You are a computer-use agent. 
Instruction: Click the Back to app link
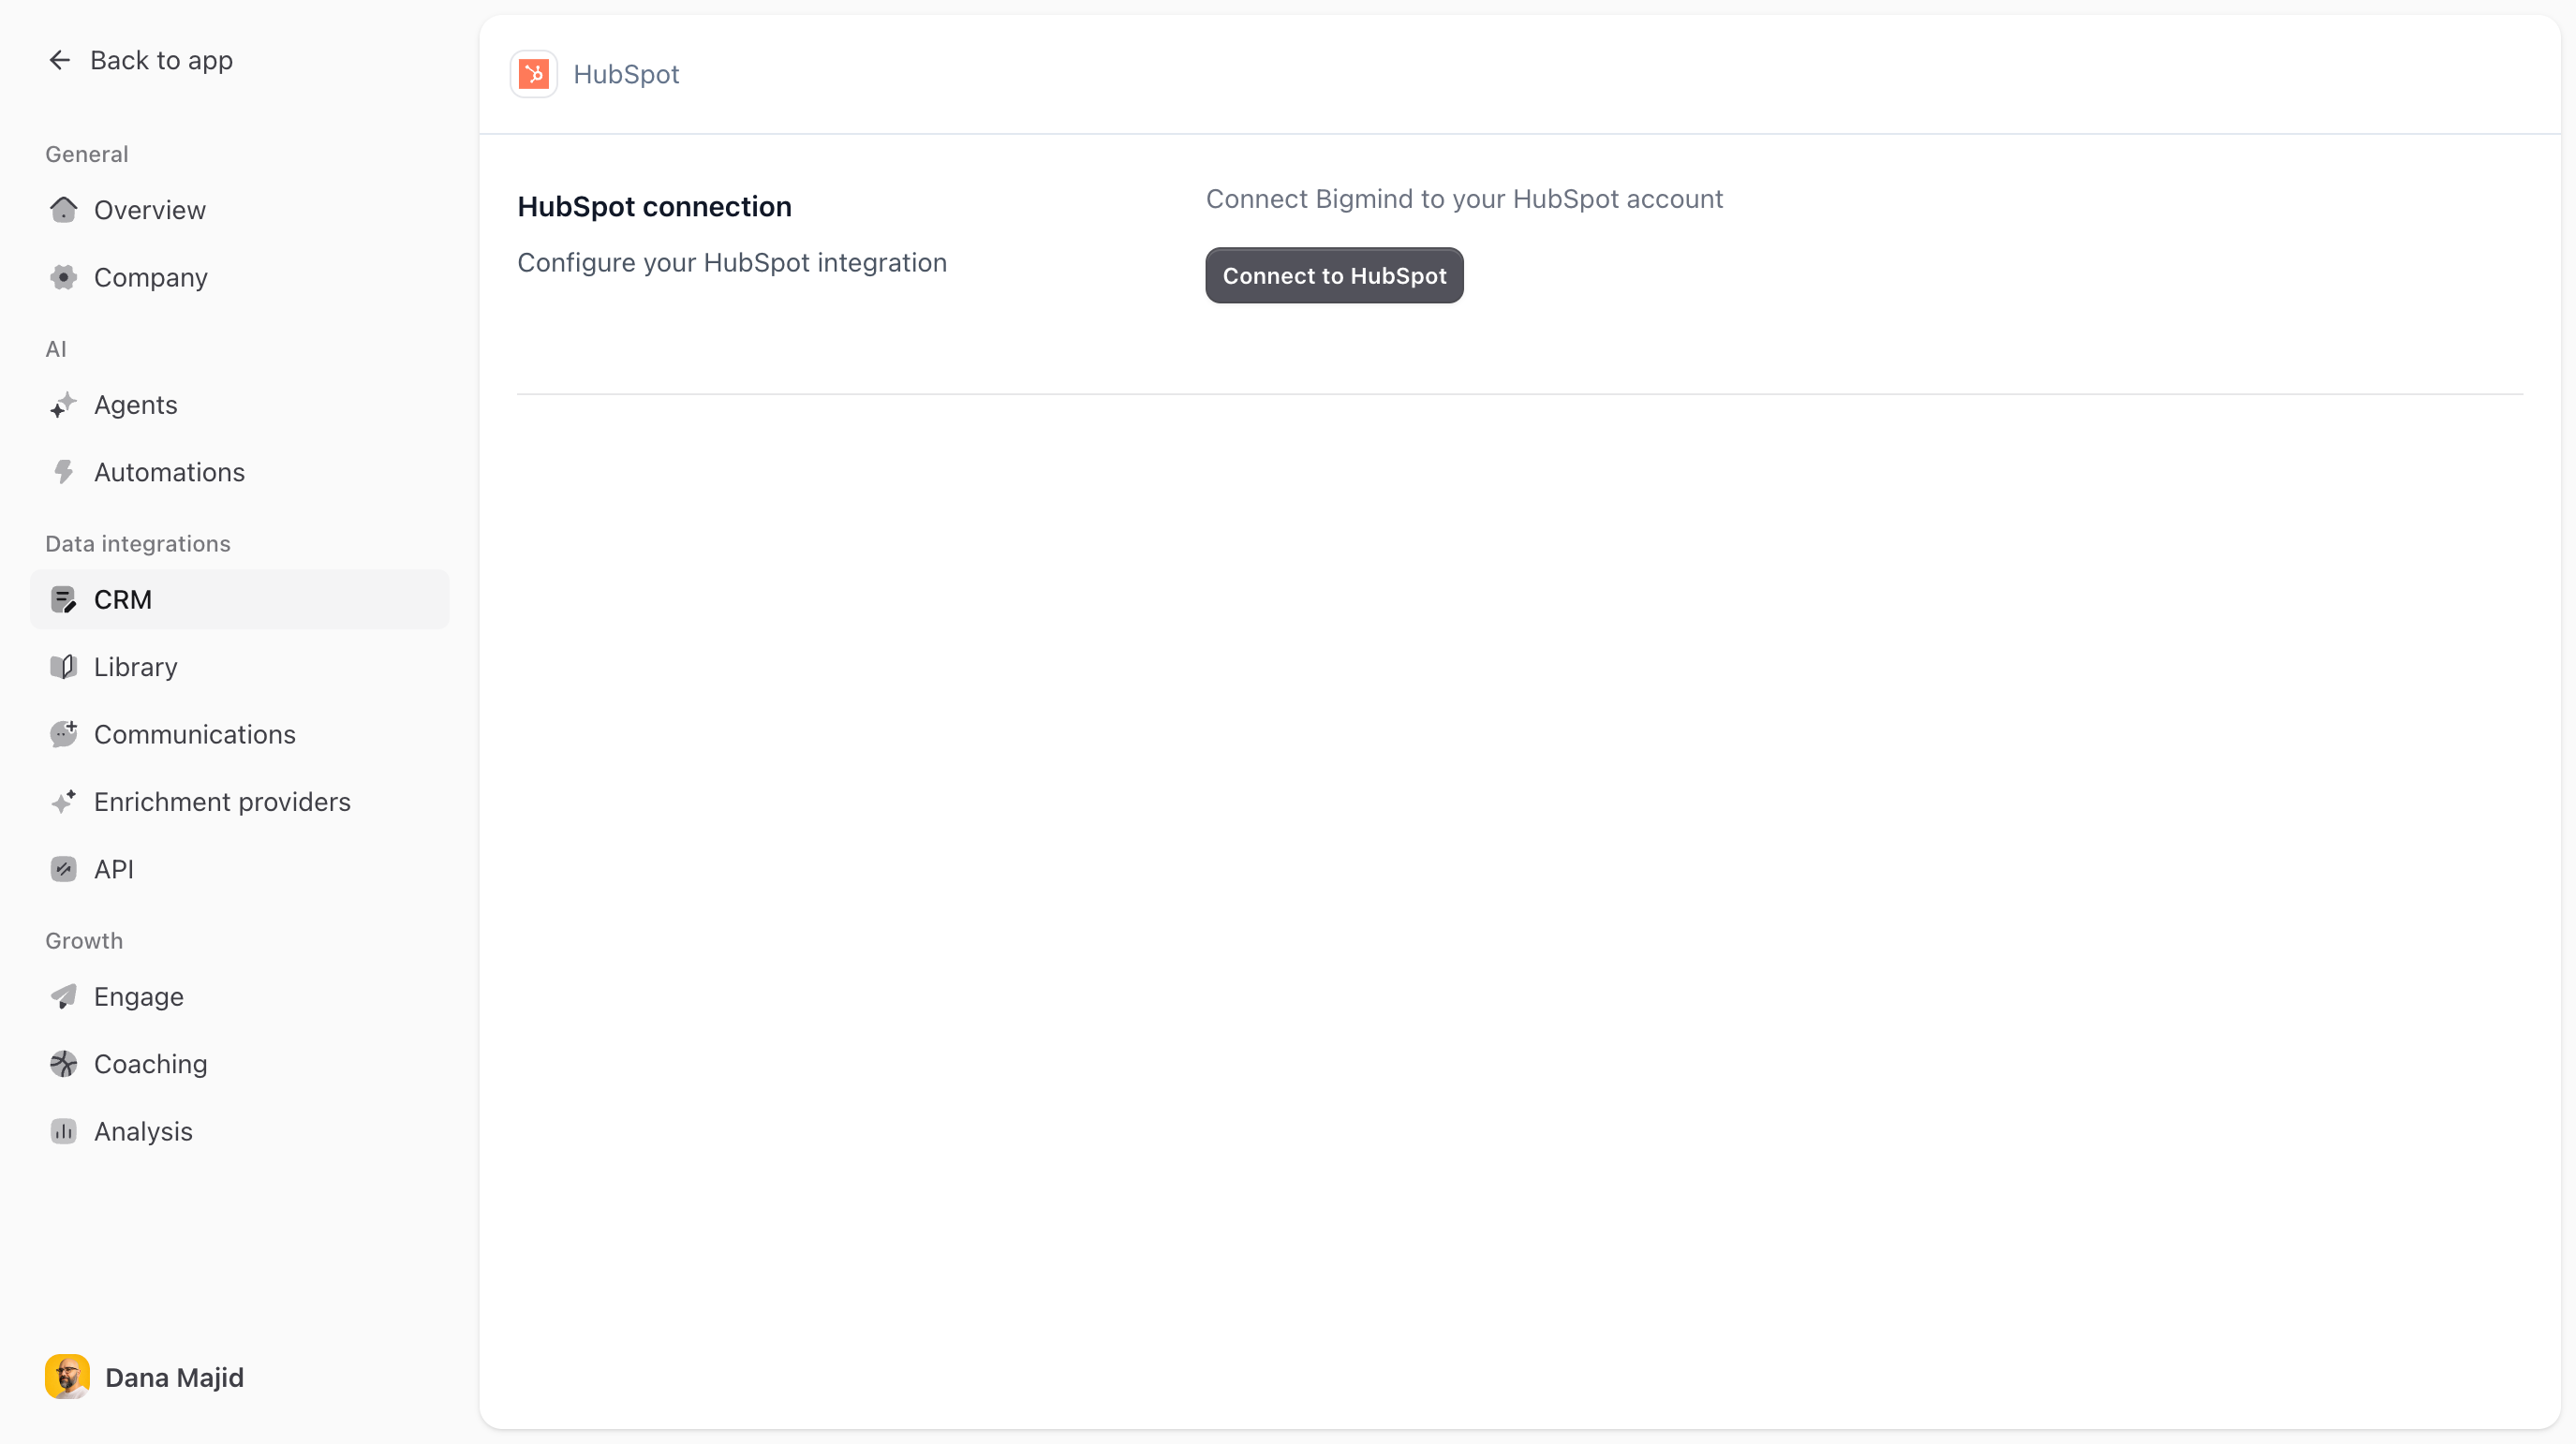(x=140, y=60)
